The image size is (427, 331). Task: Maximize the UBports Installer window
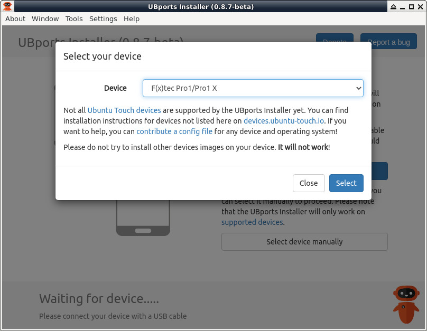coord(411,7)
